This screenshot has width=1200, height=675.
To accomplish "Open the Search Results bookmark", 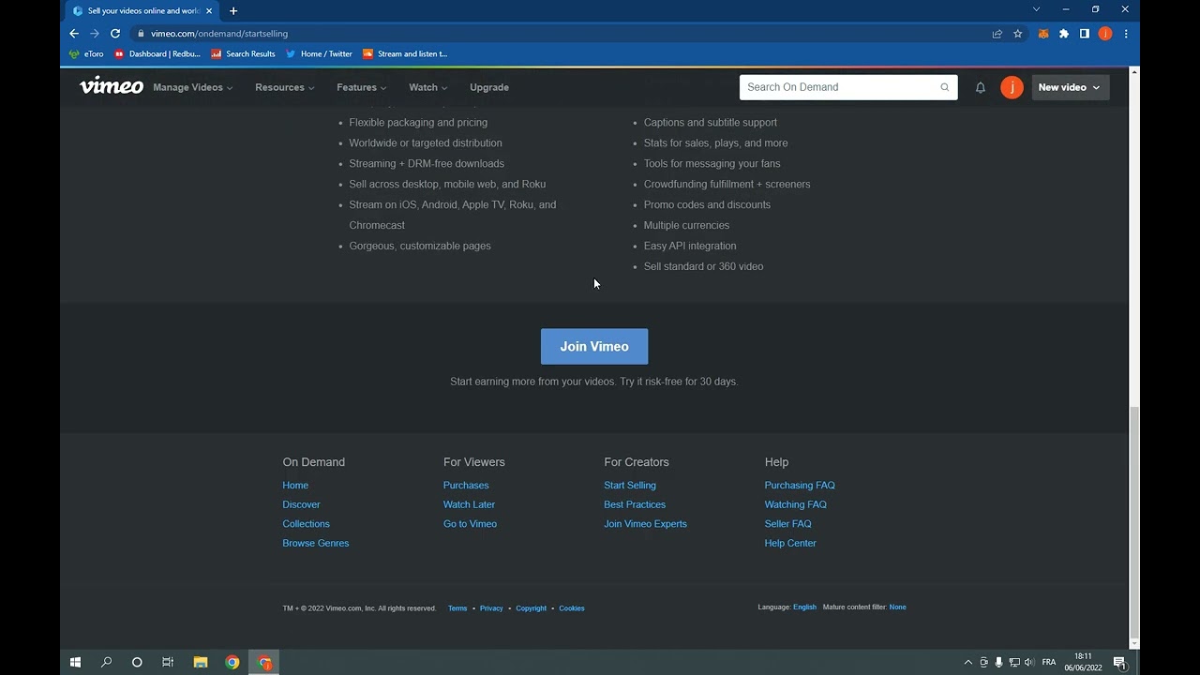I will click(244, 54).
